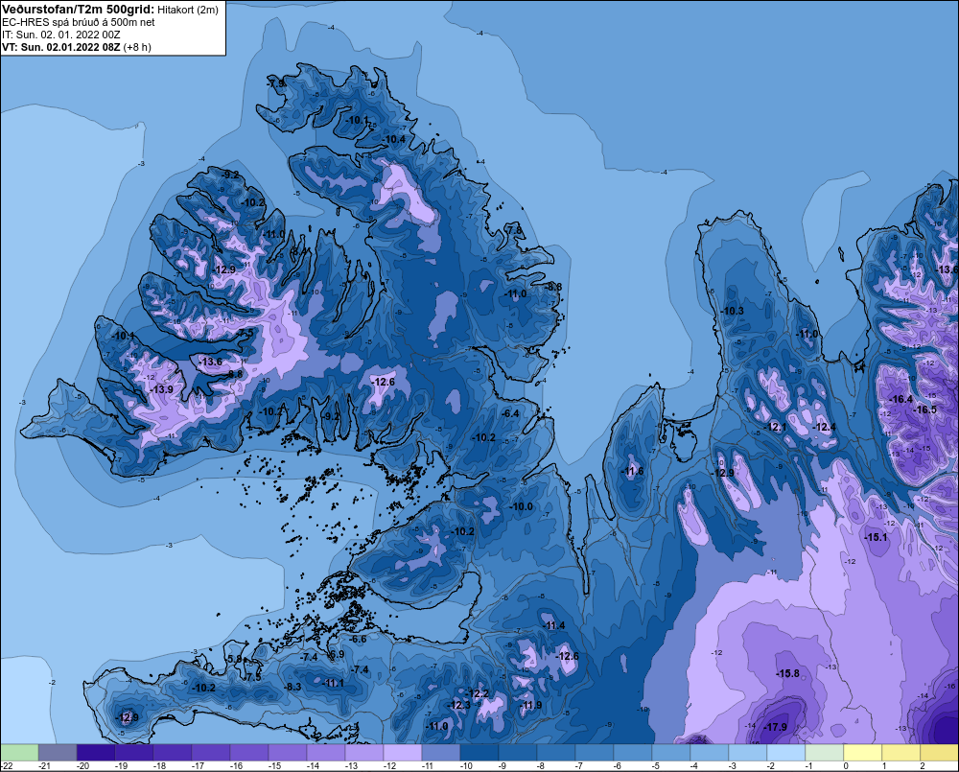959x772 pixels.
Task: Click the dark indigo legend swatch between -20 and -19
Action: click(x=96, y=753)
